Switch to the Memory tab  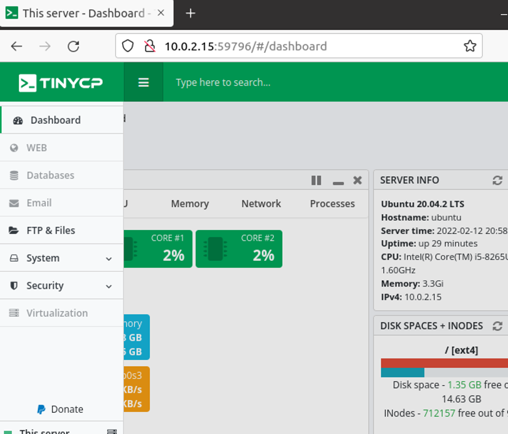click(x=190, y=204)
